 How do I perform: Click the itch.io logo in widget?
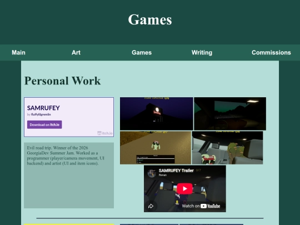point(105,133)
